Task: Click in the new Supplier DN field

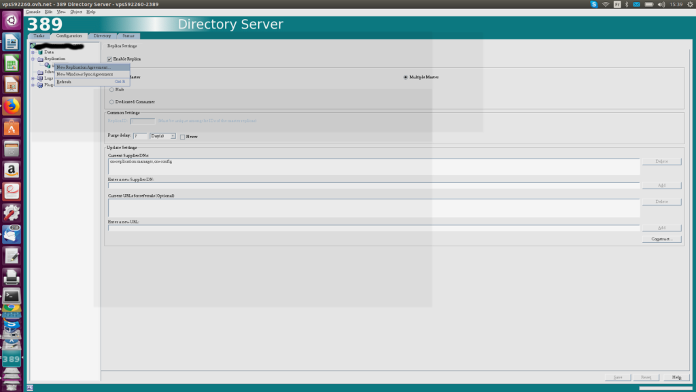Action: click(374, 185)
